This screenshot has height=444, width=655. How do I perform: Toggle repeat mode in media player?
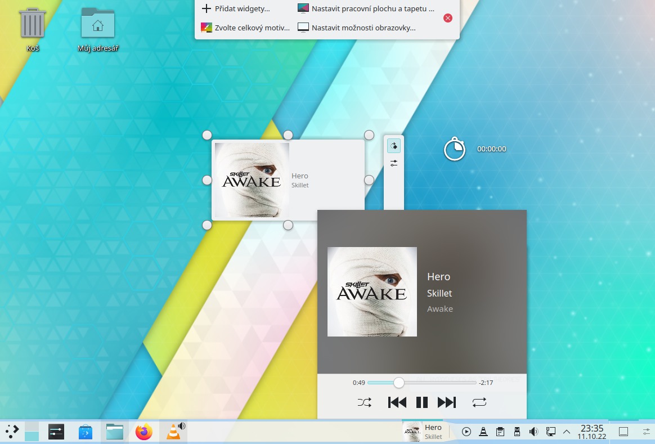[479, 402]
